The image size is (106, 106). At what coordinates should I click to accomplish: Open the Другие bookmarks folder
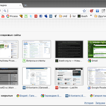(x=100, y=16)
